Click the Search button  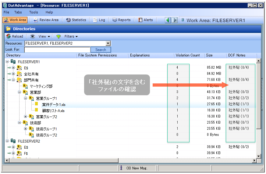click(101, 50)
